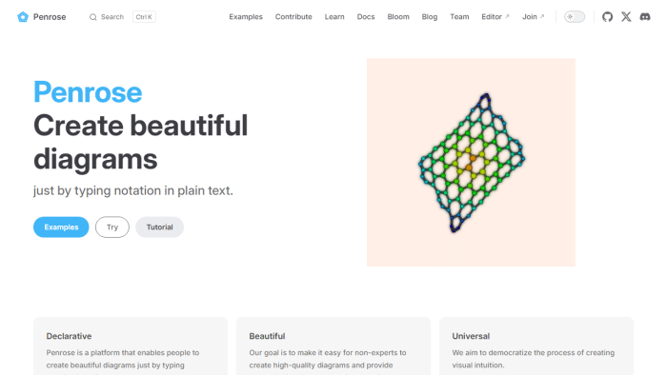Click the Try button
This screenshot has height=375, width=667.
[112, 227]
